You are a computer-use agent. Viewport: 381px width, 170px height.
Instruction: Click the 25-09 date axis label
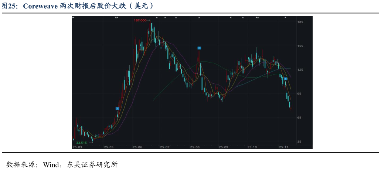pyautogui.click(x=224, y=147)
